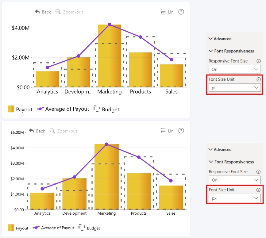266x238 pixels.
Task: Click the Zoom-out magnifier in the top chart
Action: click(58, 12)
